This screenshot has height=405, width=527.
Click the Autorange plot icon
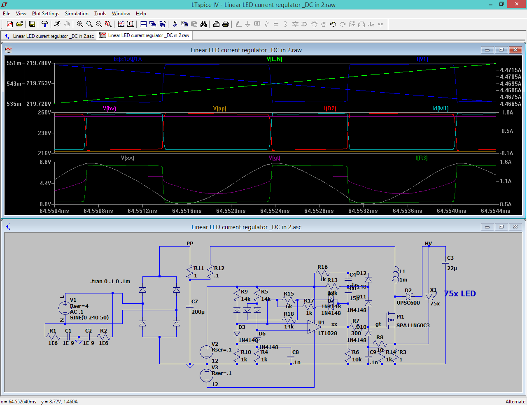[x=121, y=24]
